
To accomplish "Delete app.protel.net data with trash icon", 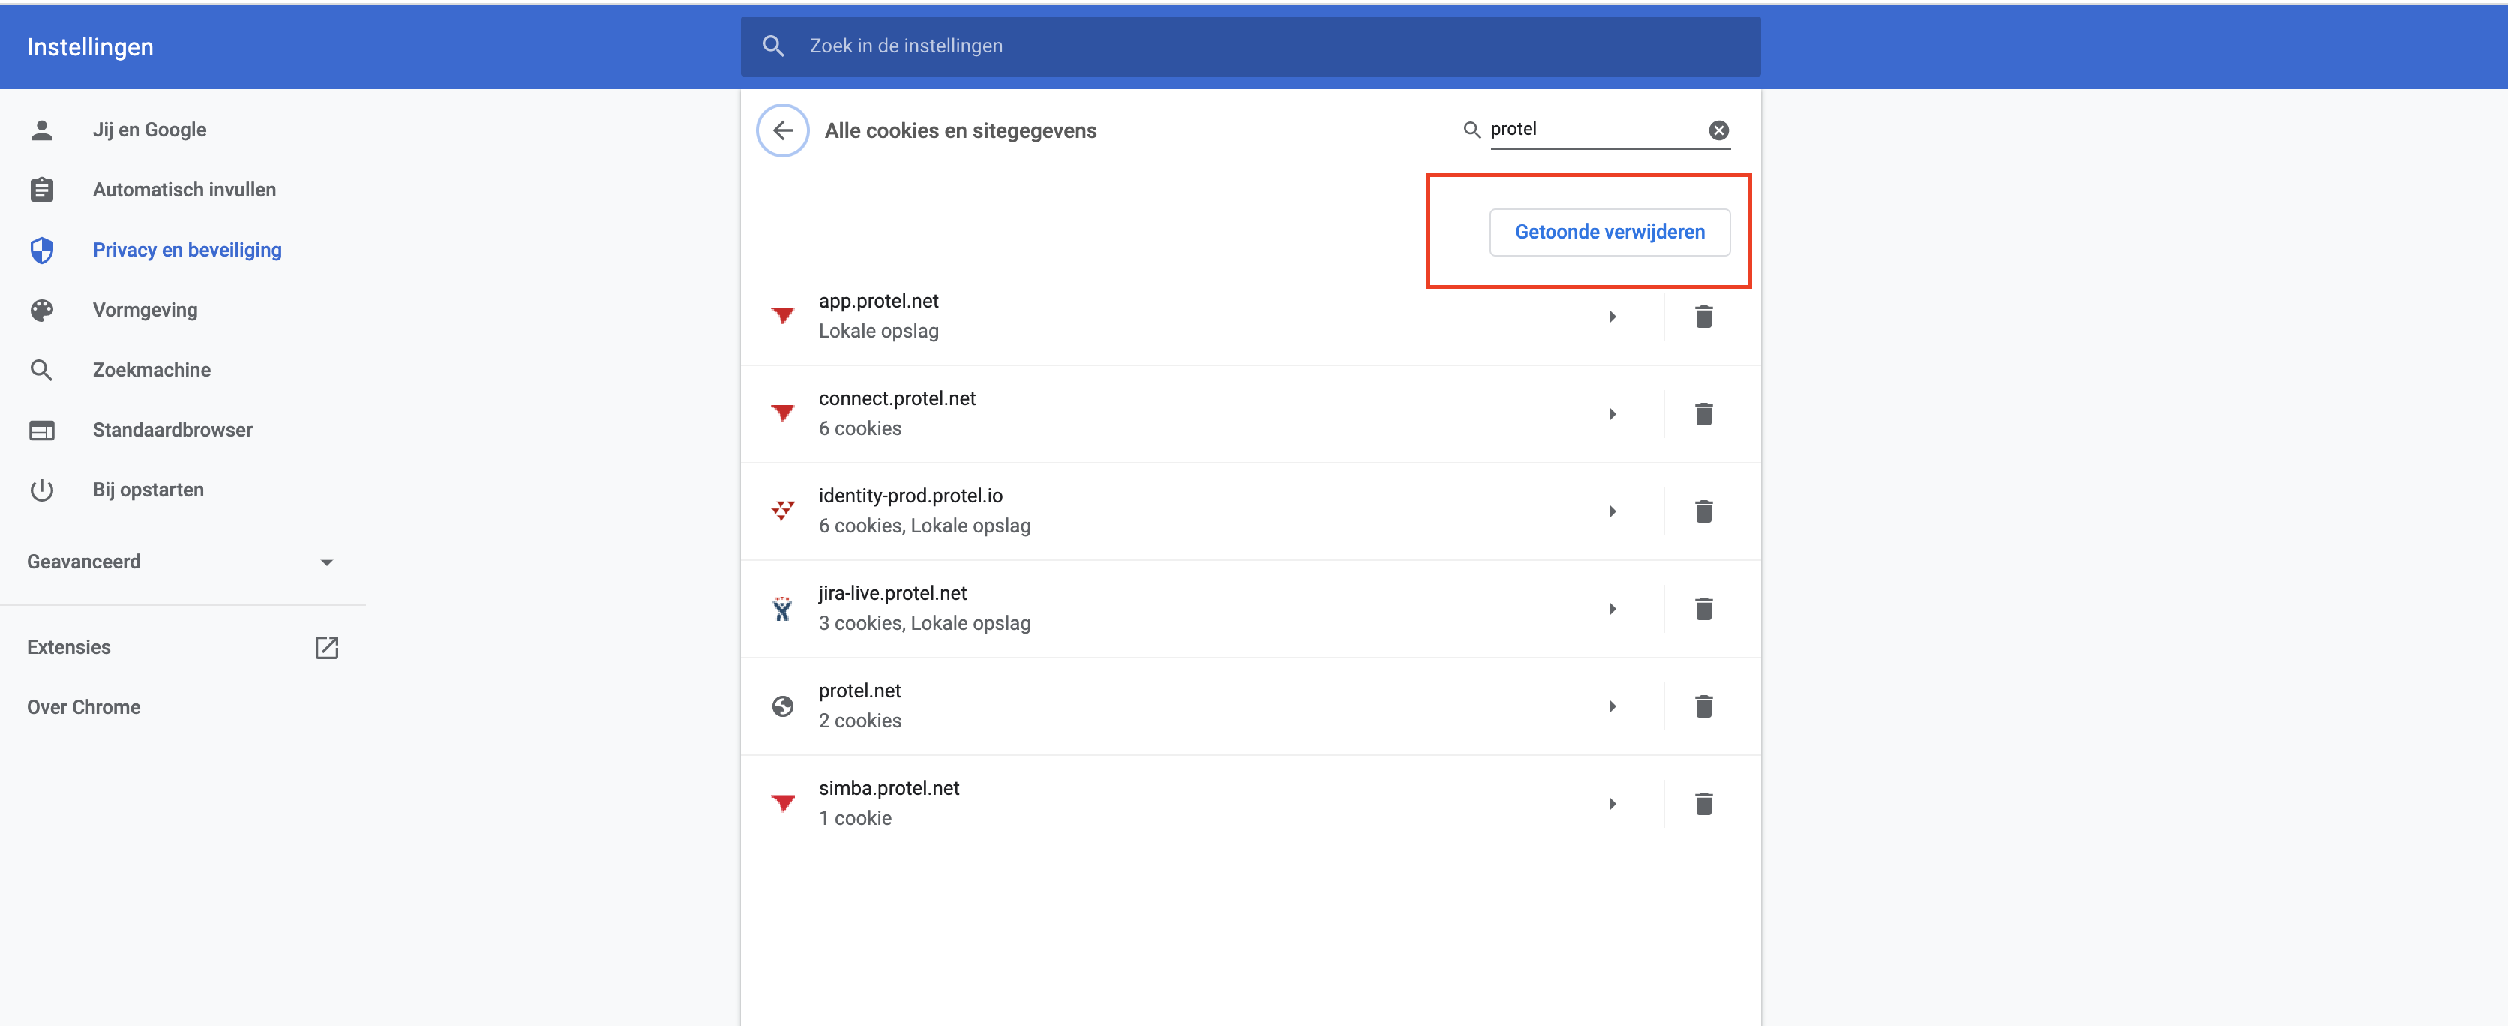I will click(x=1702, y=316).
